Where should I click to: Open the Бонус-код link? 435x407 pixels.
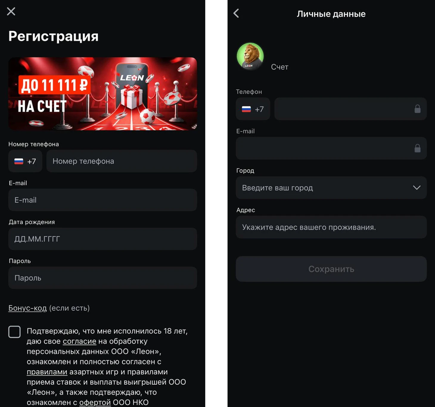[27, 308]
